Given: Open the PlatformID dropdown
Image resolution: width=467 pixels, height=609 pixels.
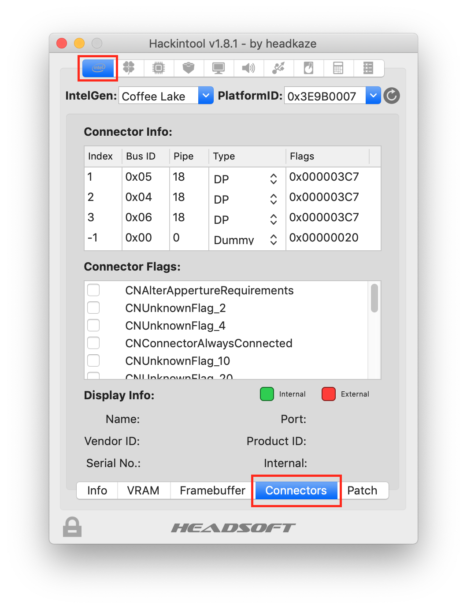Looking at the screenshot, I should (x=373, y=95).
